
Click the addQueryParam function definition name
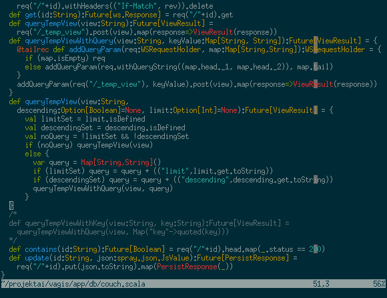click(95, 49)
